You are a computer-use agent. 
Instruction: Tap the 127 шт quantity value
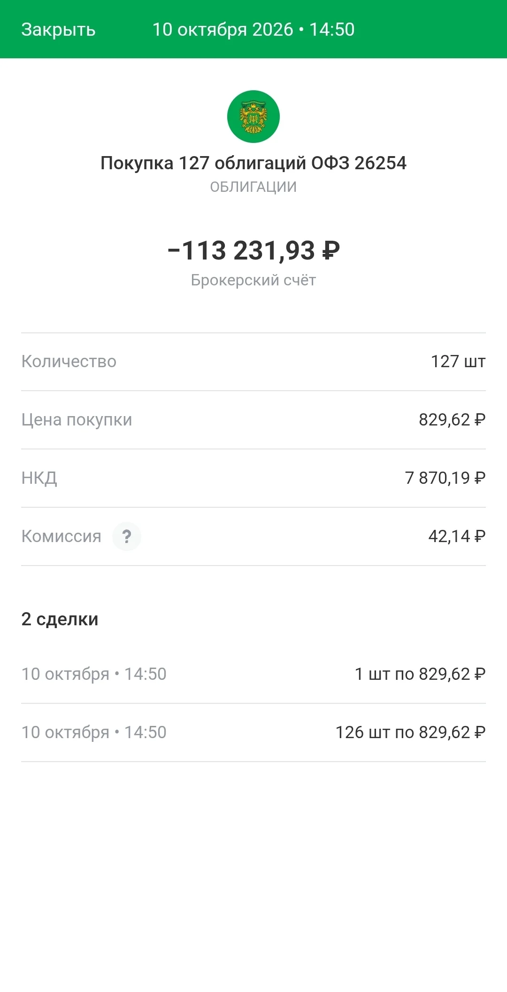point(458,362)
